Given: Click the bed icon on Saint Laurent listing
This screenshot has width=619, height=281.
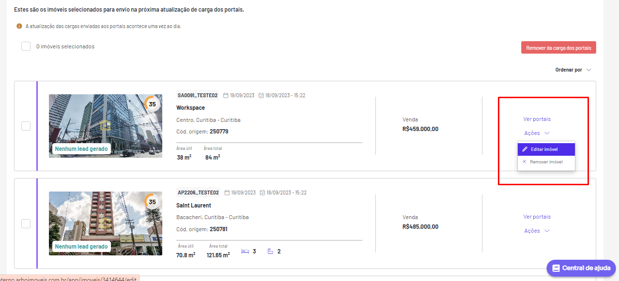Looking at the screenshot, I should (245, 251).
